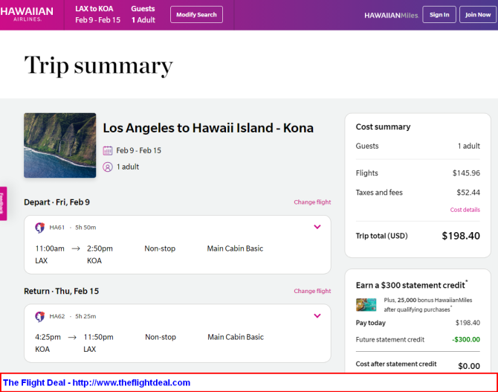Click the calendar icon beside Feb 9 - Feb 15
This screenshot has width=498, height=392.
coord(108,150)
